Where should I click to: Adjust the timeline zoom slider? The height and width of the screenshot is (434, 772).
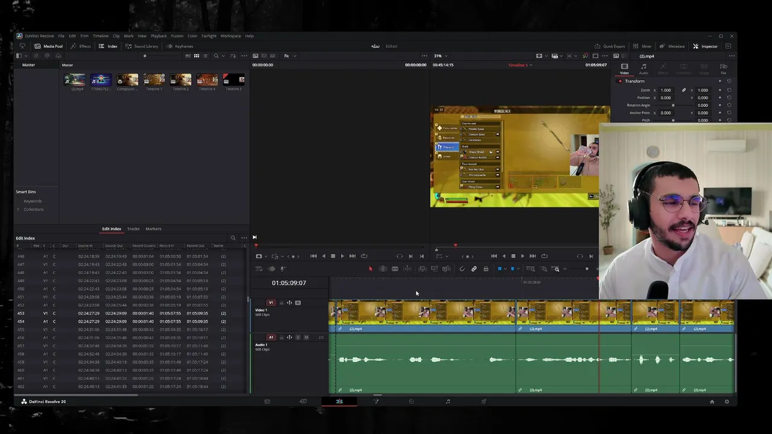(x=587, y=269)
